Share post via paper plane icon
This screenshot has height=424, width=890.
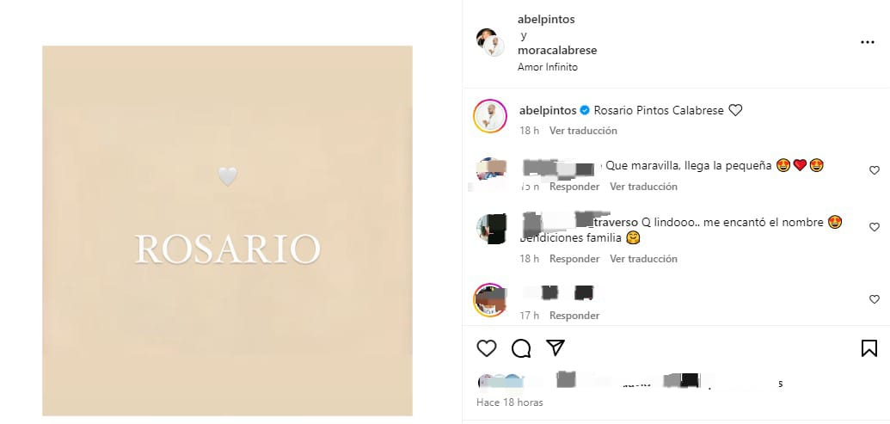[x=555, y=348]
